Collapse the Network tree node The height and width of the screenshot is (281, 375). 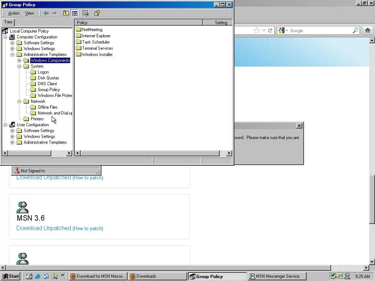(x=19, y=101)
